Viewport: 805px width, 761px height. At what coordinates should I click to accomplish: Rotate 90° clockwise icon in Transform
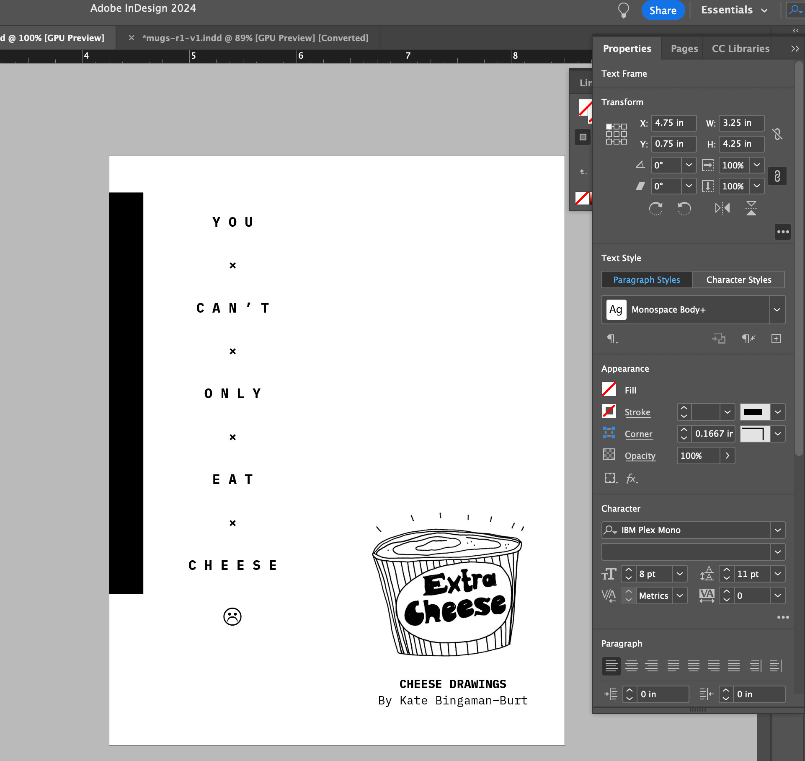(656, 208)
